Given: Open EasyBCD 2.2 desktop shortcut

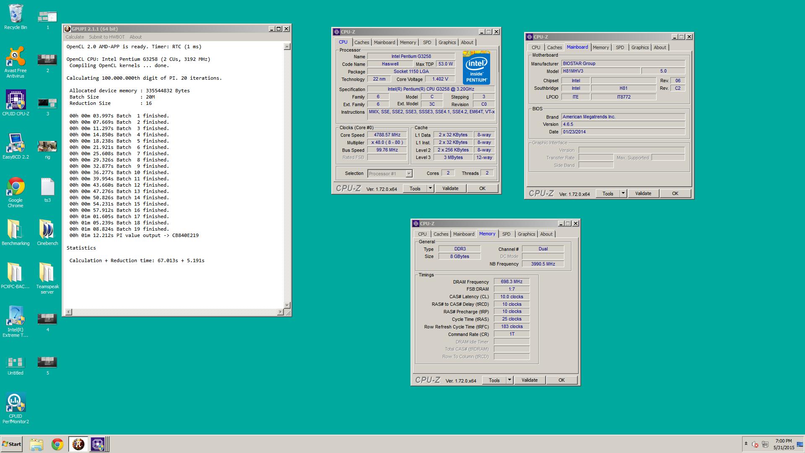Looking at the screenshot, I should click(x=16, y=146).
